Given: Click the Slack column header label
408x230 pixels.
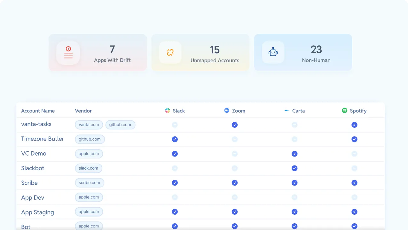Looking at the screenshot, I should pyautogui.click(x=179, y=111).
